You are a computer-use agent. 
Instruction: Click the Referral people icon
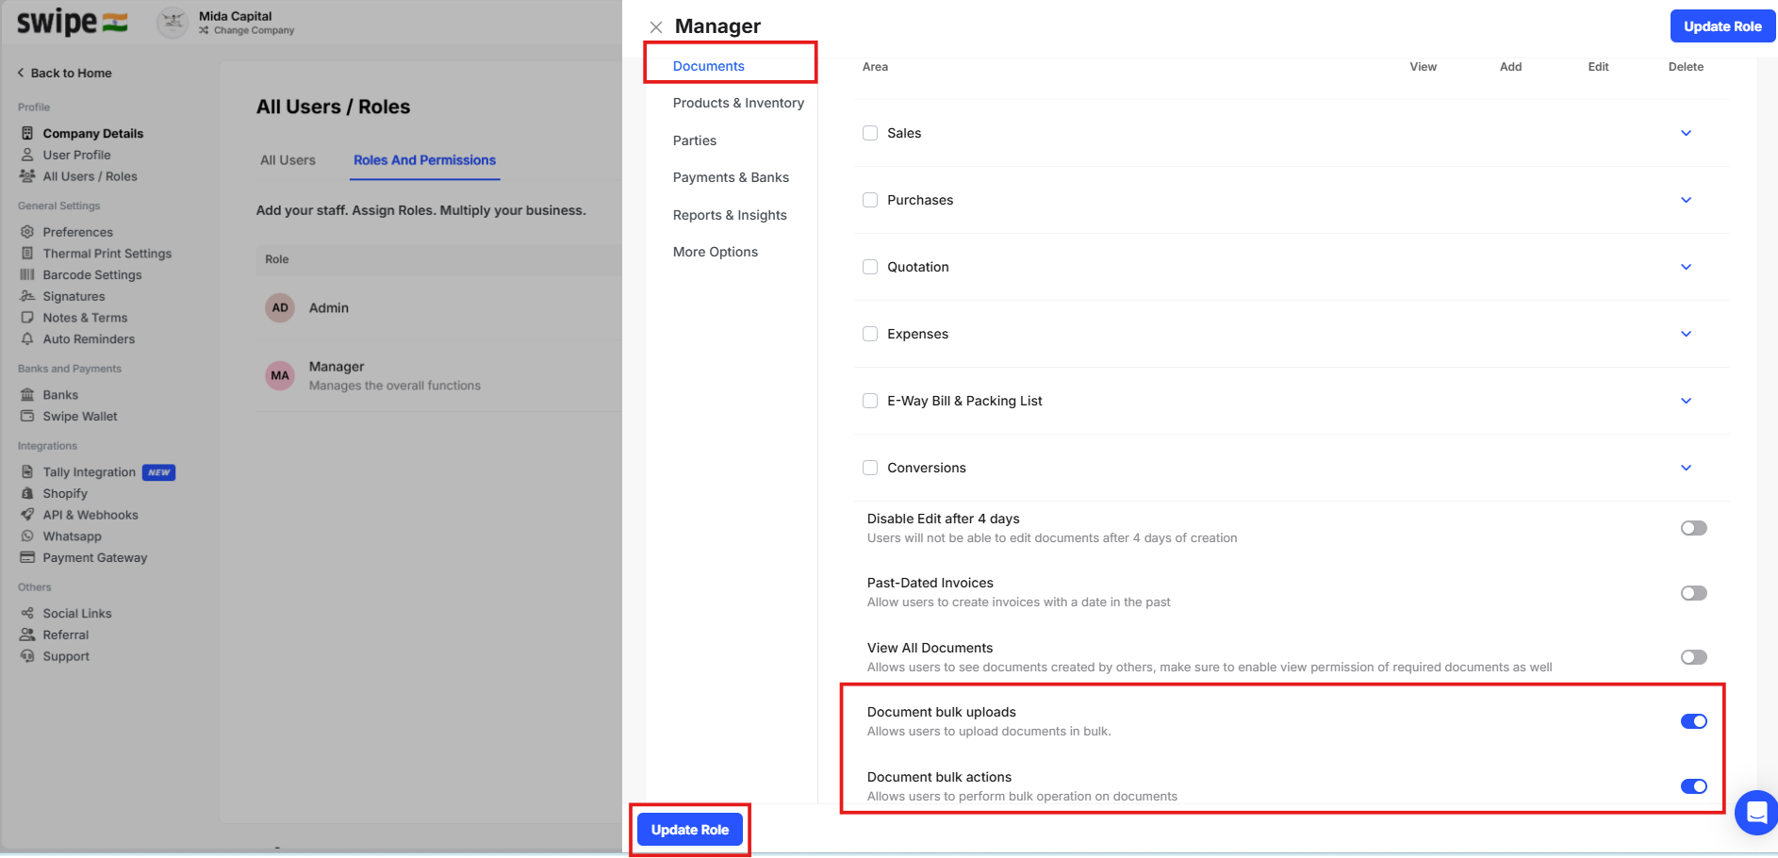(x=27, y=635)
